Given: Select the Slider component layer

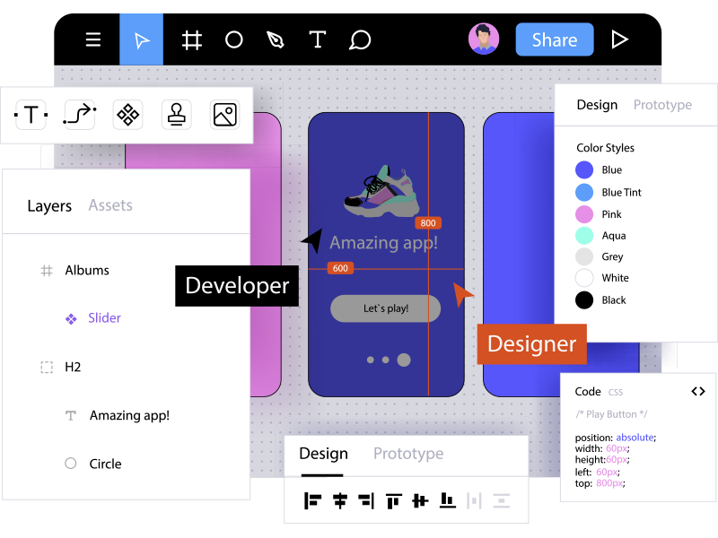Looking at the screenshot, I should click(104, 318).
